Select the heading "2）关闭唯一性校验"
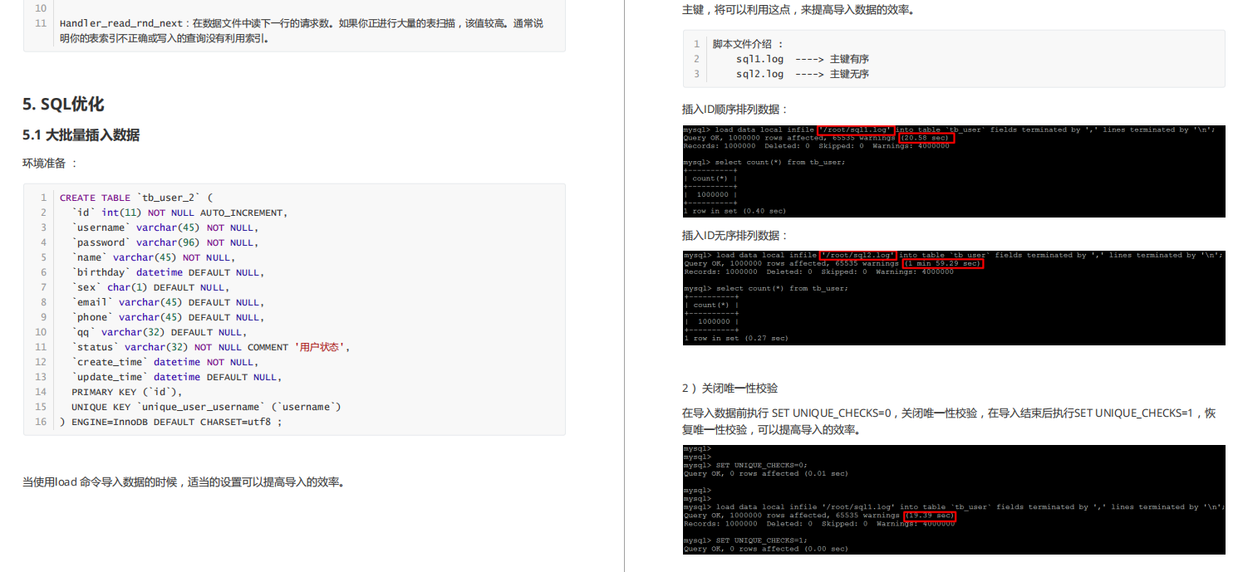This screenshot has height=572, width=1238. pyautogui.click(x=730, y=389)
